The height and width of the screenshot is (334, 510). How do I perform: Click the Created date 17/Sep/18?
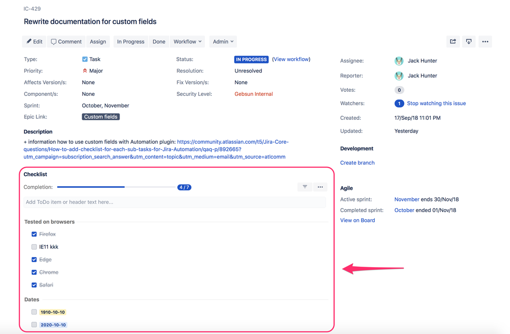(417, 118)
